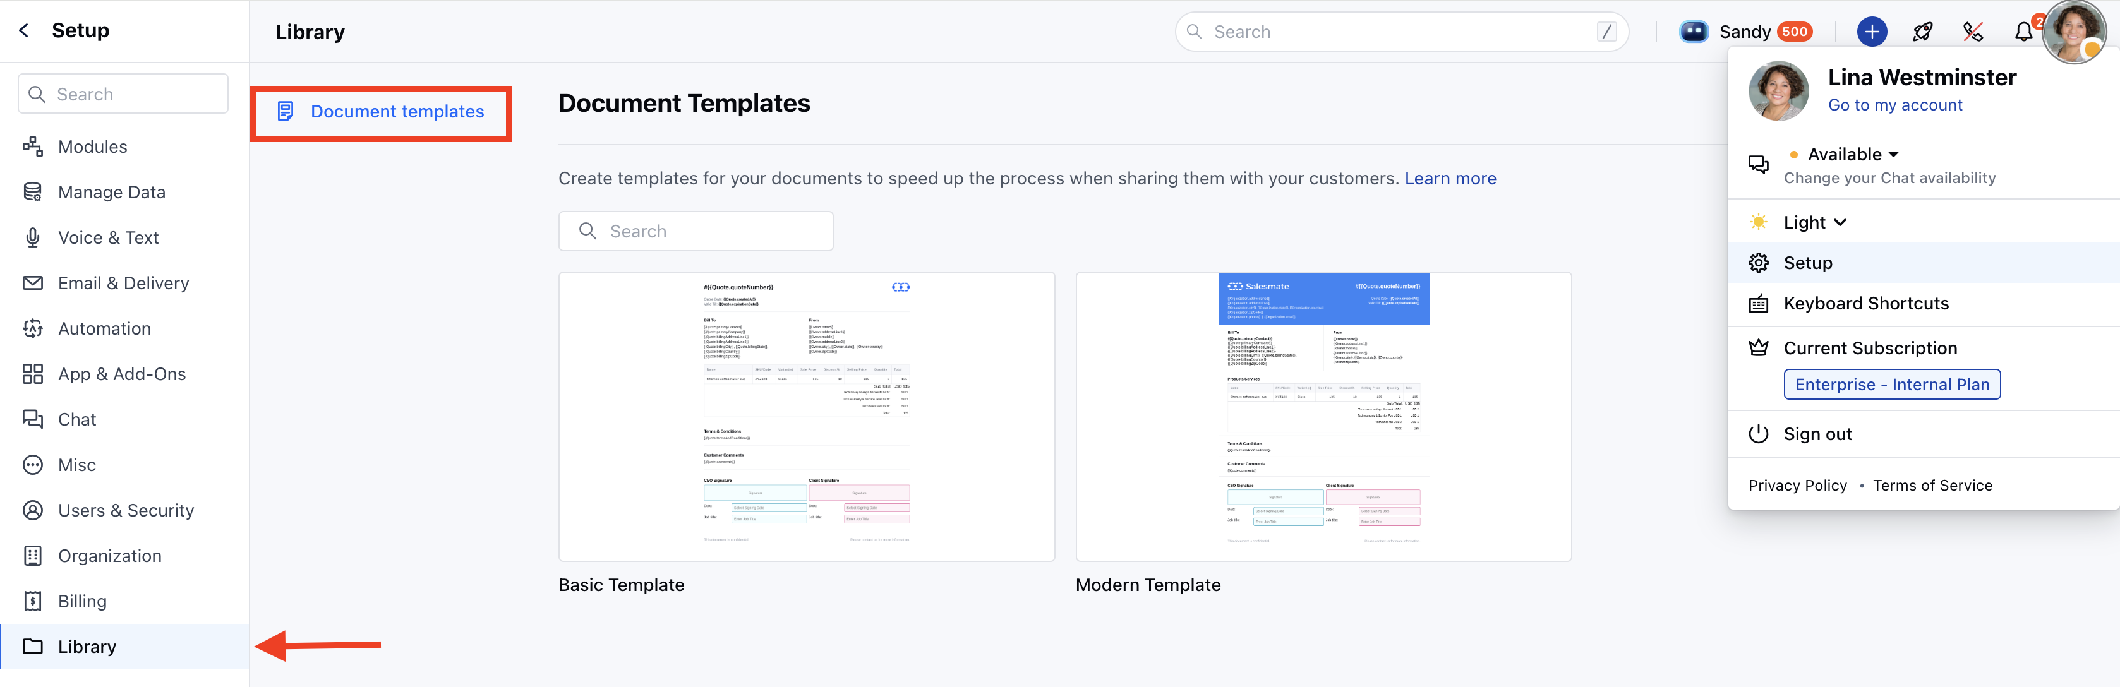Click the profile avatar in header
The height and width of the screenshot is (687, 2120).
coord(2074,32)
